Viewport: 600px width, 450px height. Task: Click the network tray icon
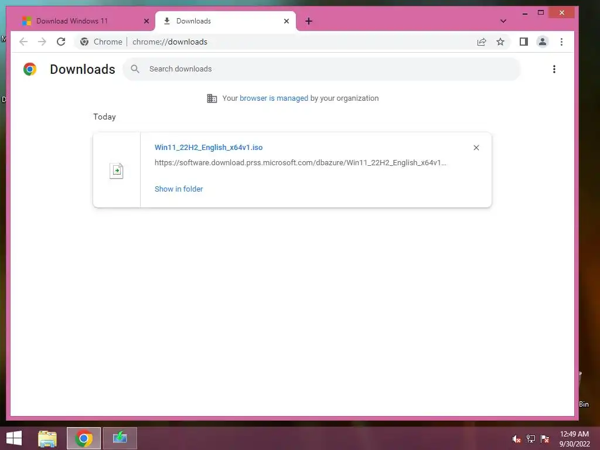coord(530,439)
